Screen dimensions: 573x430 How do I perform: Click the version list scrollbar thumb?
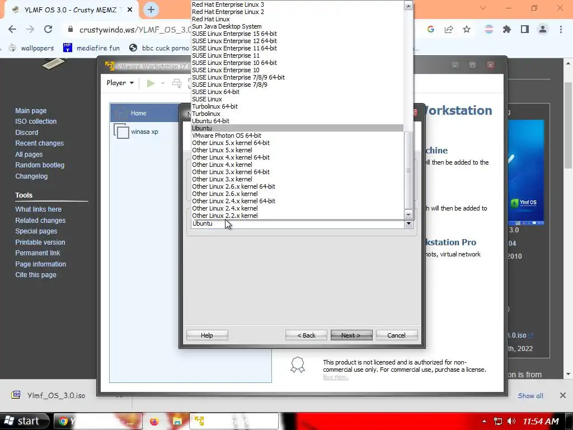408,170
